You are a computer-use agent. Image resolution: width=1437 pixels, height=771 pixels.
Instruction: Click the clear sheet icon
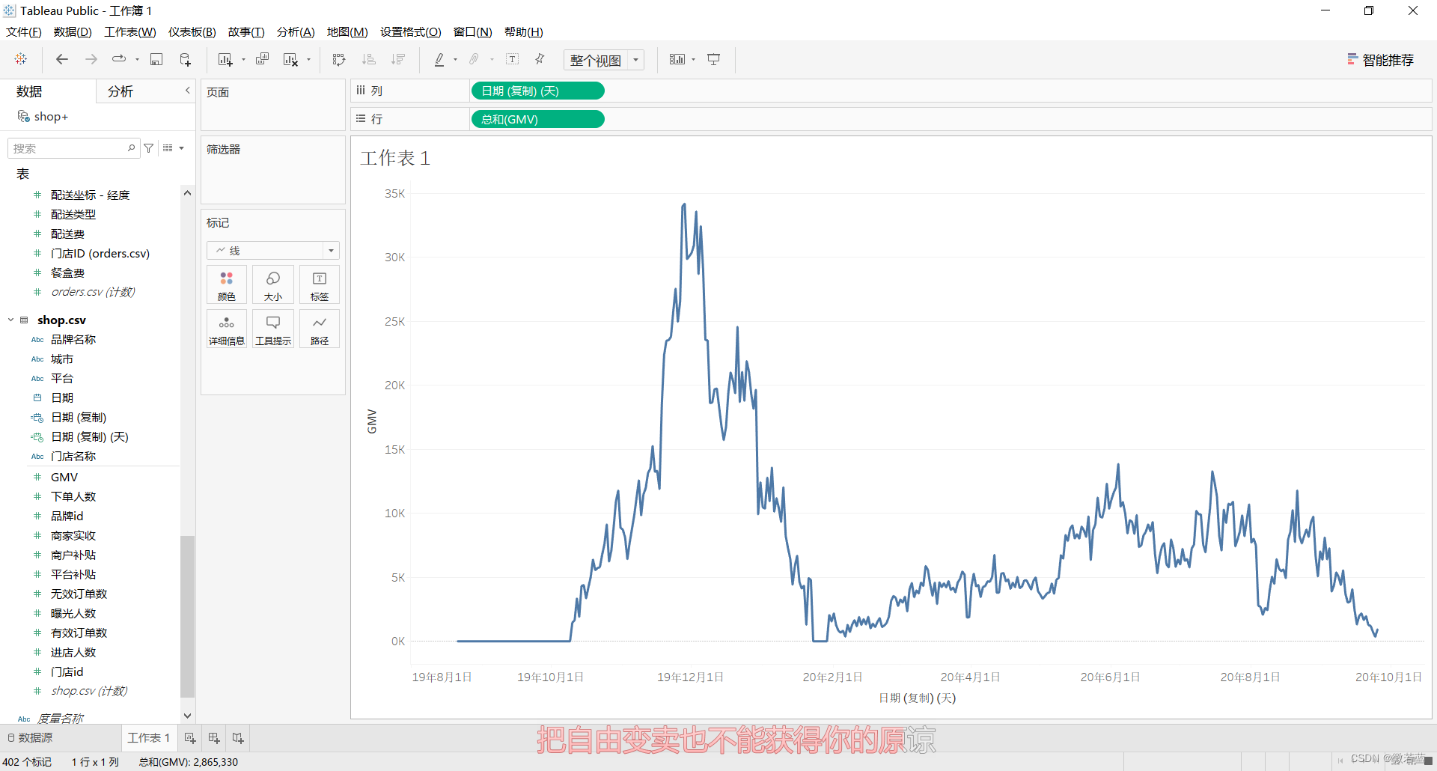(x=290, y=59)
